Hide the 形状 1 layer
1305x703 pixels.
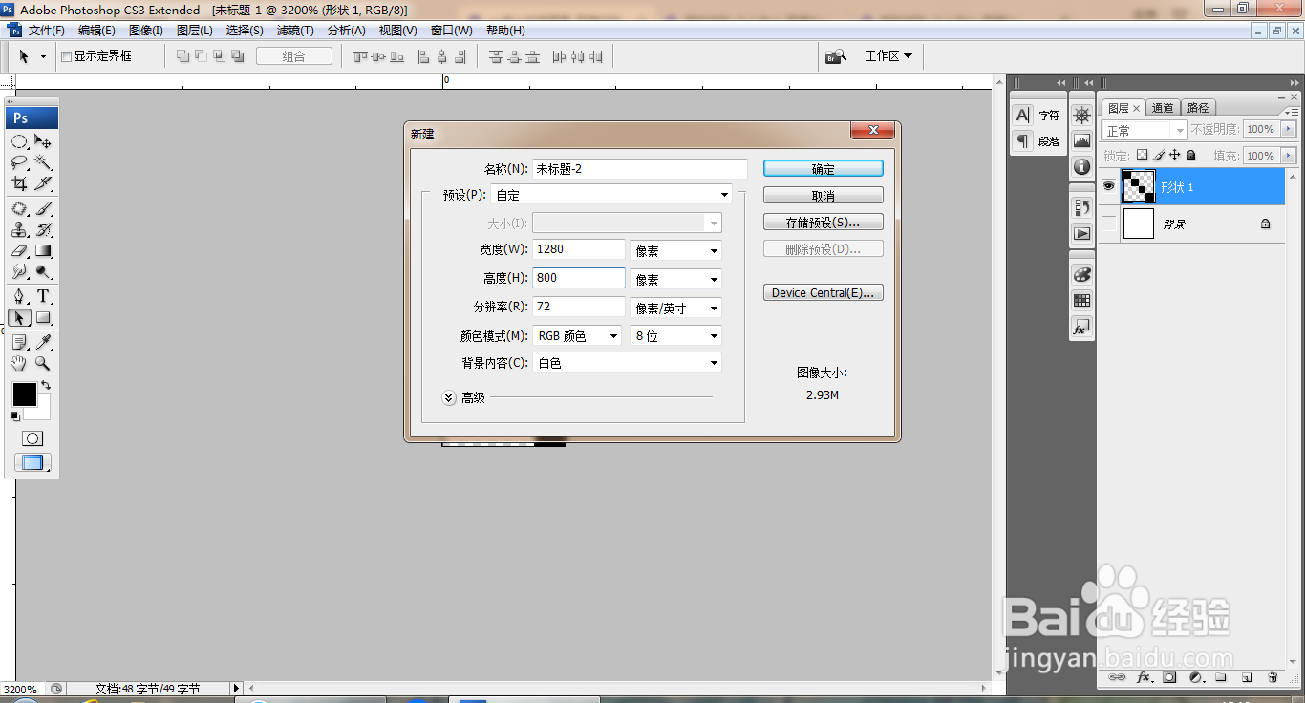coord(1108,187)
